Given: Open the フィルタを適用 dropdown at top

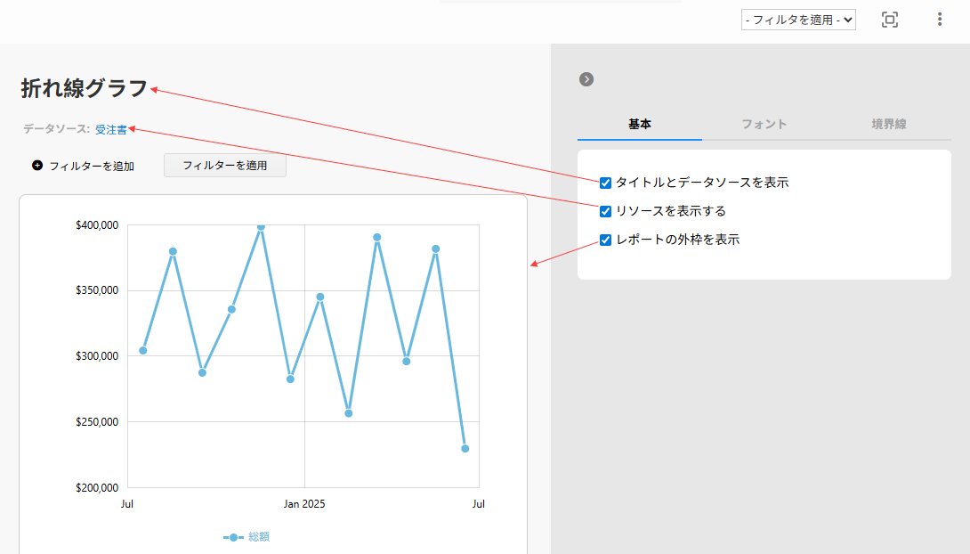Looking at the screenshot, I should click(x=797, y=20).
